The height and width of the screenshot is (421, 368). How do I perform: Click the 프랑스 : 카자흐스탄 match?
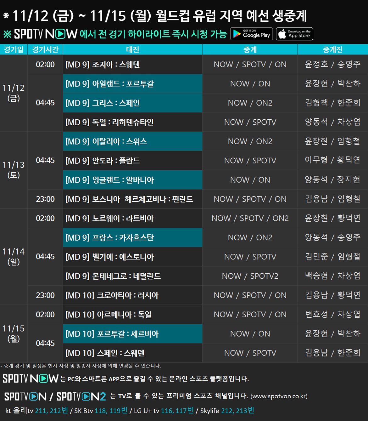(x=132, y=237)
